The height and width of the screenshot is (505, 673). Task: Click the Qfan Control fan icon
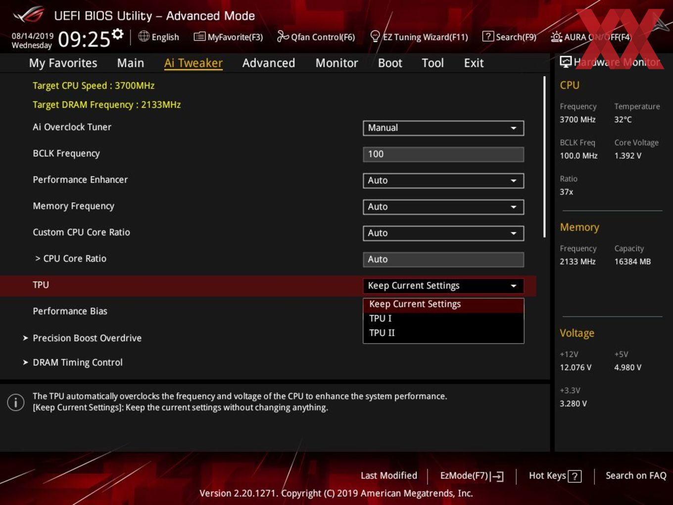(x=283, y=36)
